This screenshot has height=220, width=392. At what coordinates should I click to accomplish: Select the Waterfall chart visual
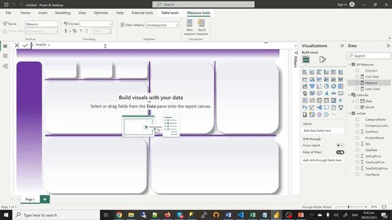(305, 86)
